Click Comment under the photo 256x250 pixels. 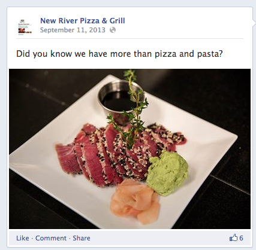[51, 238]
